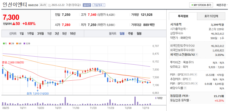Select the 1년 line chart period
230x111 pixels.
pyautogui.click(x=49, y=34)
